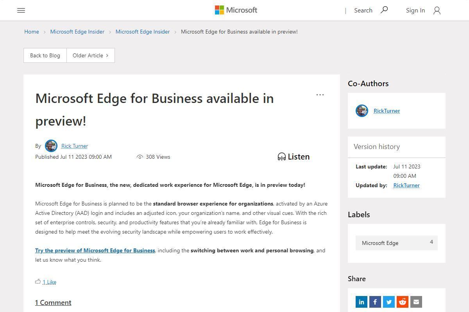Click the Last update date value
This screenshot has width=469, height=312.
click(x=407, y=171)
